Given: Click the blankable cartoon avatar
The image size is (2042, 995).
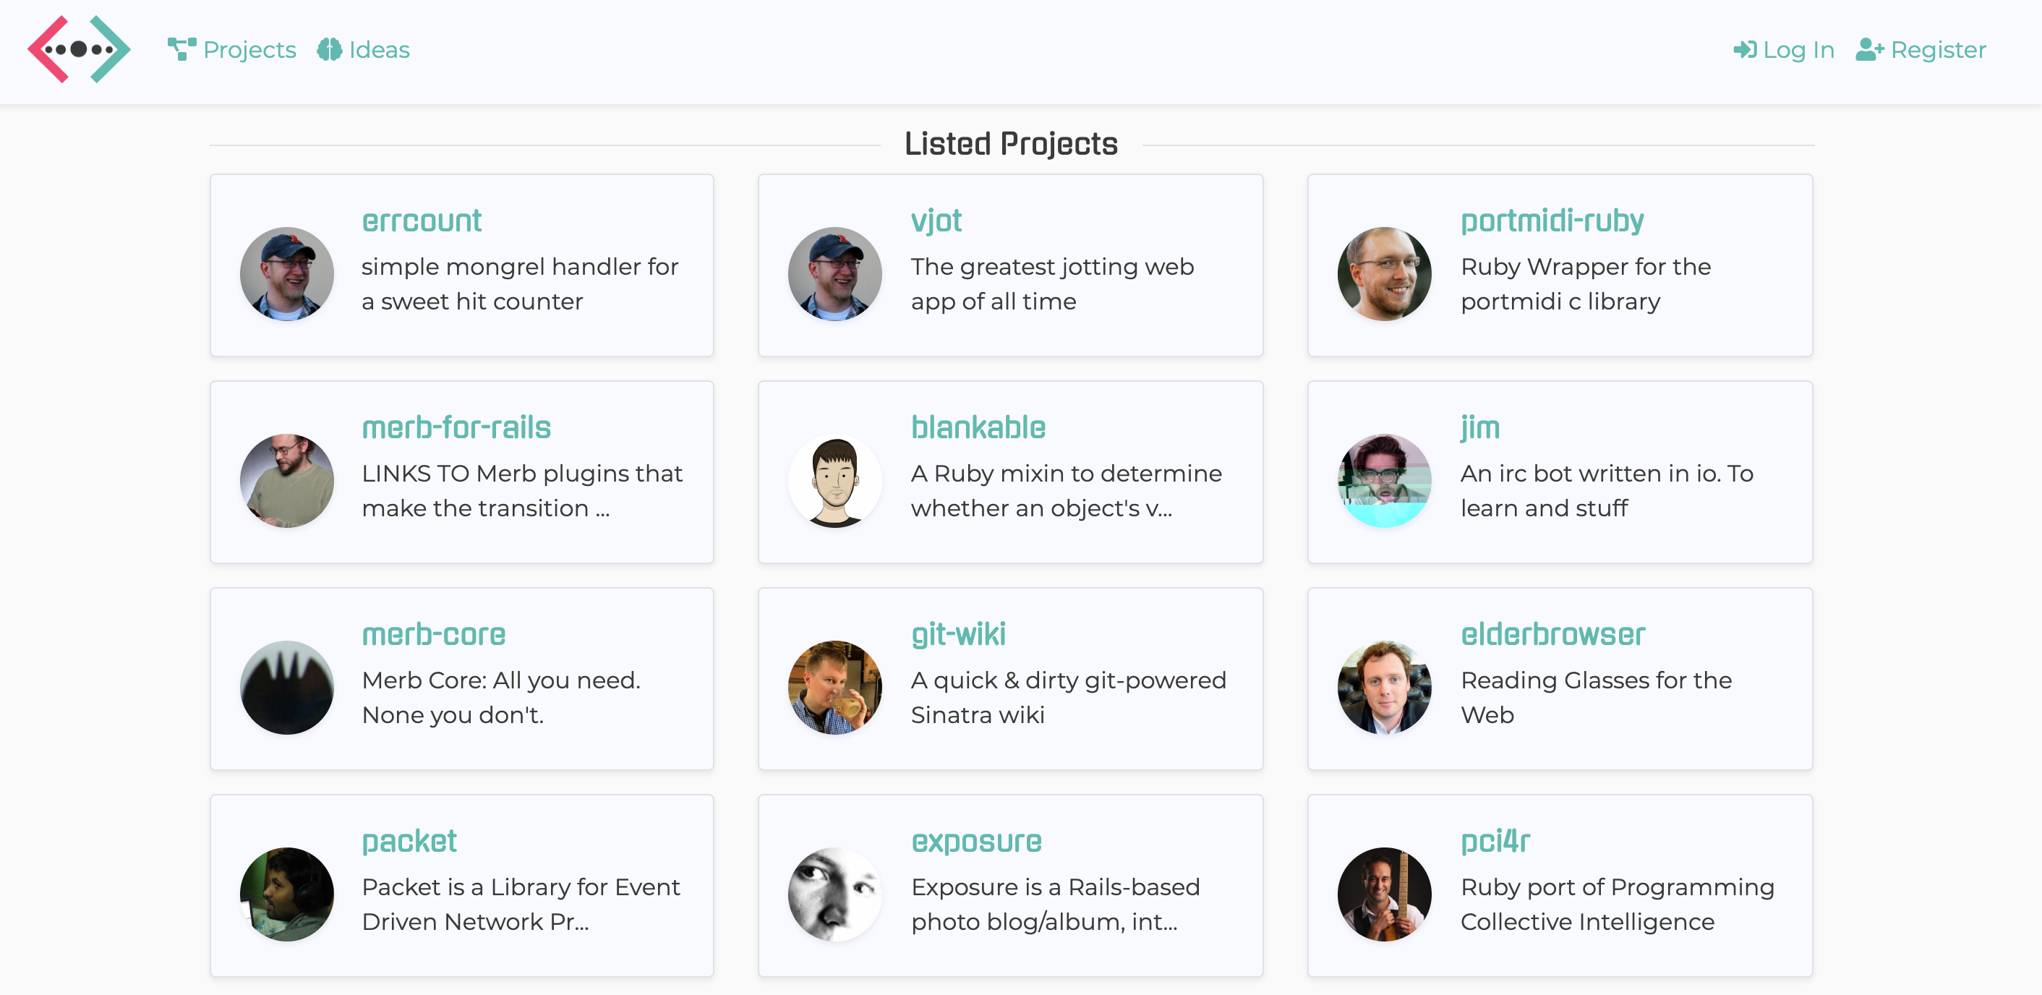Looking at the screenshot, I should click(x=834, y=480).
